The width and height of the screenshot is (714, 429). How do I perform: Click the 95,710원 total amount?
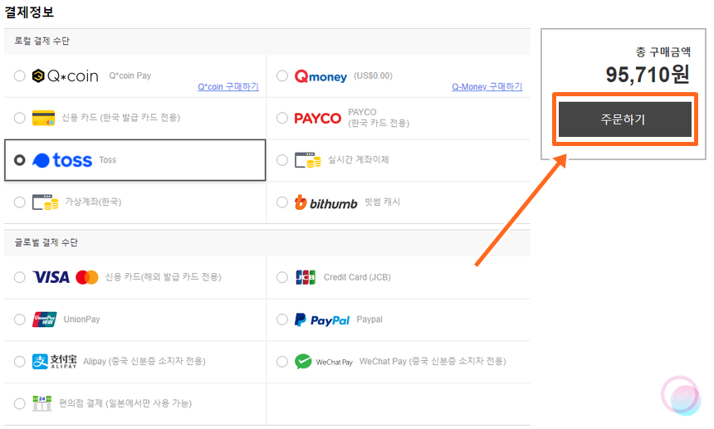tap(647, 75)
